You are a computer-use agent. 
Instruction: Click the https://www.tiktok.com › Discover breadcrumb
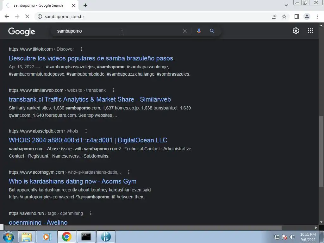coord(41,49)
